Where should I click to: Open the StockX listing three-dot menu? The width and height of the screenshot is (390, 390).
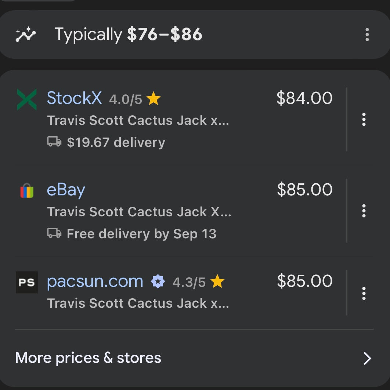364,119
